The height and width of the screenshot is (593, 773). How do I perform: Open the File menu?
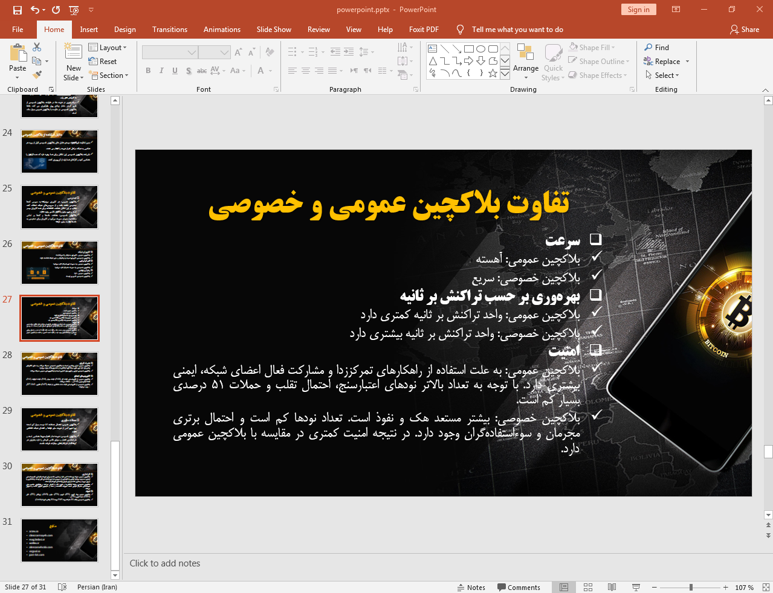(x=18, y=30)
